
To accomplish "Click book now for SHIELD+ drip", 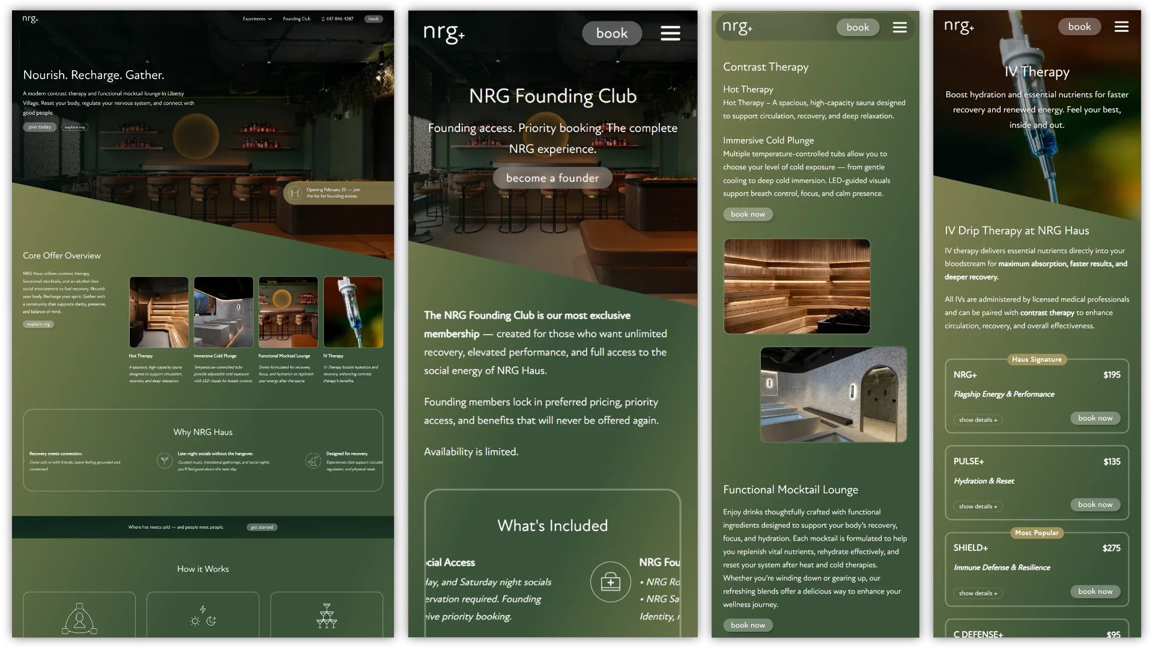I will coord(1095,592).
